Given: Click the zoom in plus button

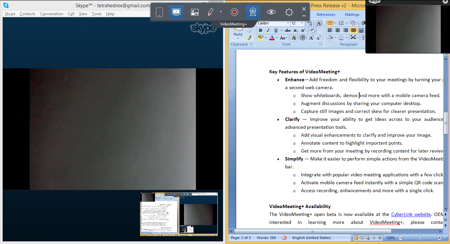Looking at the screenshot, I should click(439, 238).
